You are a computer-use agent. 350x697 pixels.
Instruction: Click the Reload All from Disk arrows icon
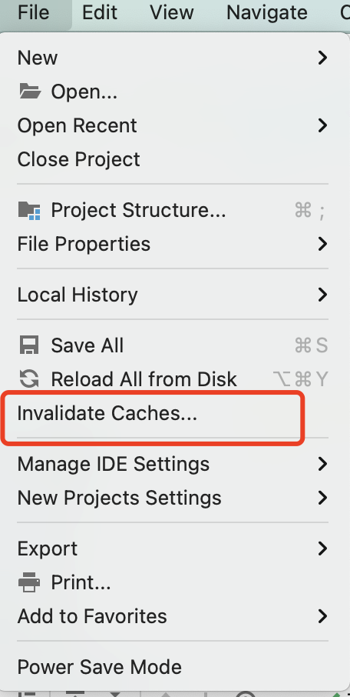(x=29, y=379)
